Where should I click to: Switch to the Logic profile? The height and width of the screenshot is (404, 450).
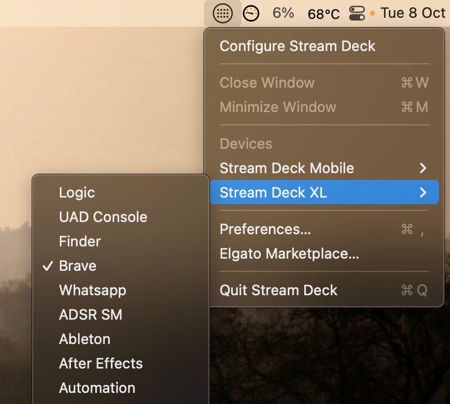pyautogui.click(x=77, y=193)
